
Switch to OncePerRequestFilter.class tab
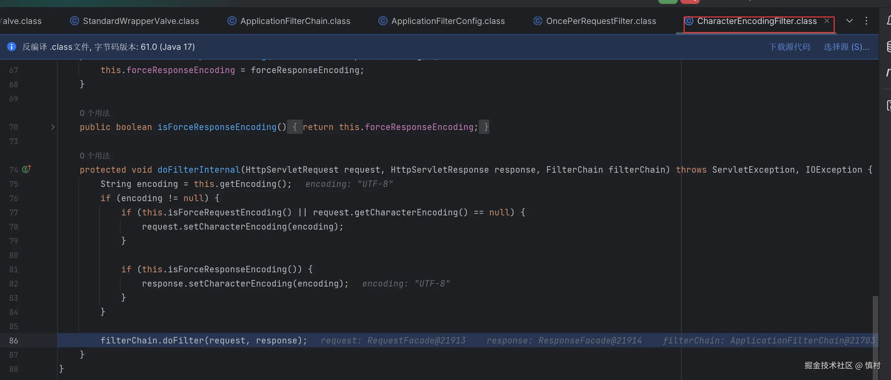[x=600, y=21]
